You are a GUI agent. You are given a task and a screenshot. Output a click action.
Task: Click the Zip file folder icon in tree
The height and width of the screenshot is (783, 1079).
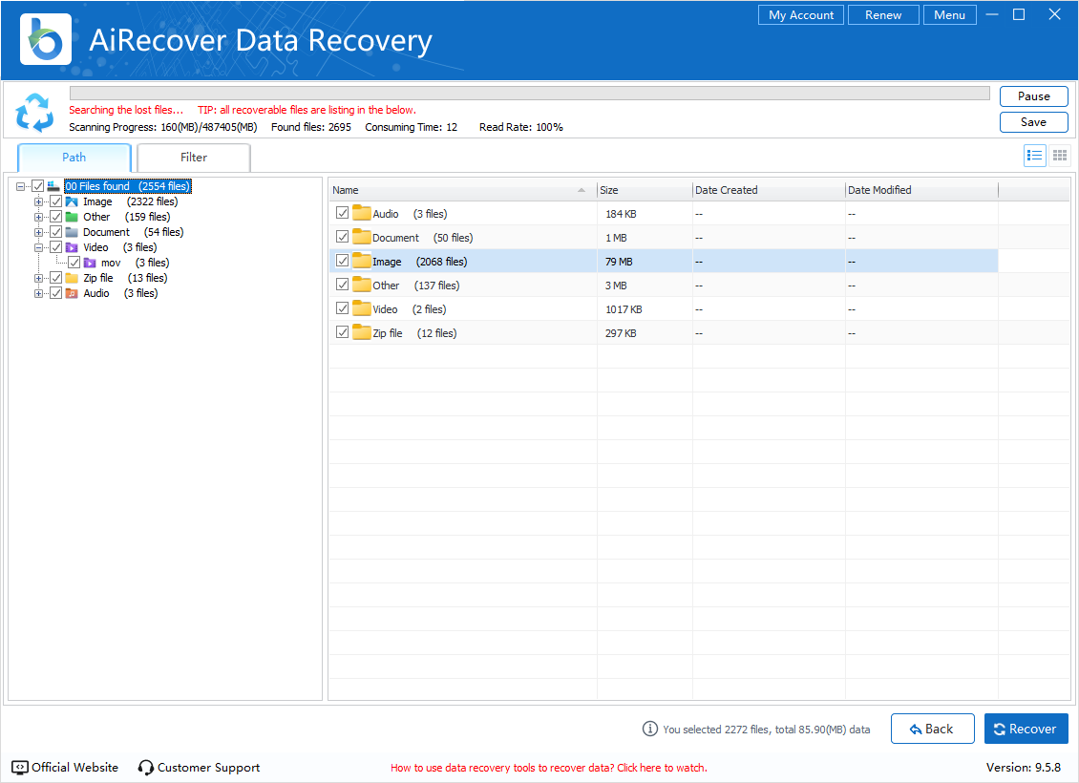point(72,278)
